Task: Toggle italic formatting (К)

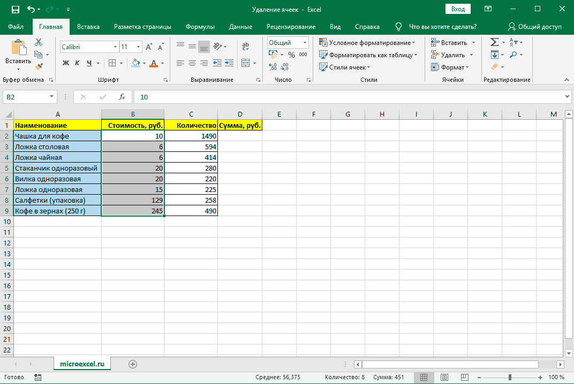Action: (78, 63)
